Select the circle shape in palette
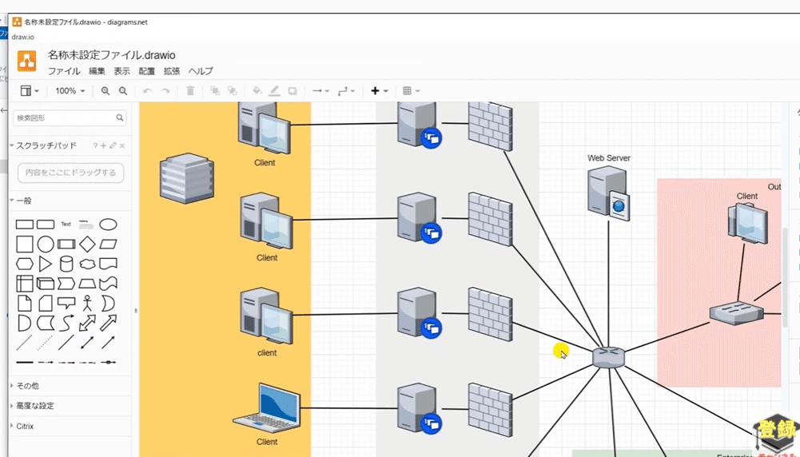 click(46, 244)
